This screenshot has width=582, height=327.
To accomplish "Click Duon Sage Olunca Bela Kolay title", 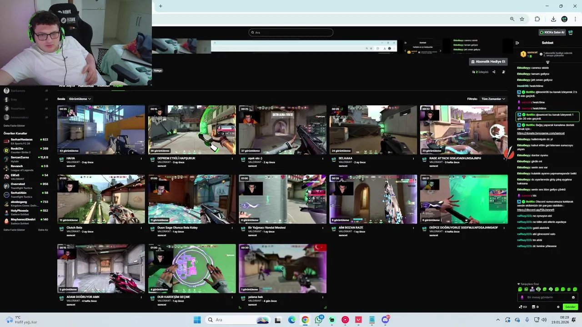I will (177, 228).
